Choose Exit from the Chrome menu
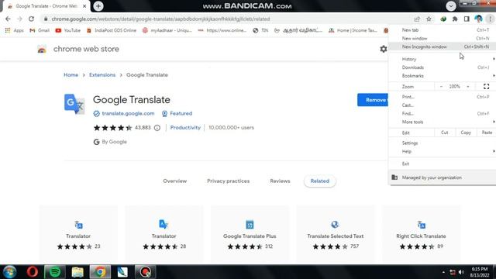Viewport: 496px width, 279px height. coord(443,164)
